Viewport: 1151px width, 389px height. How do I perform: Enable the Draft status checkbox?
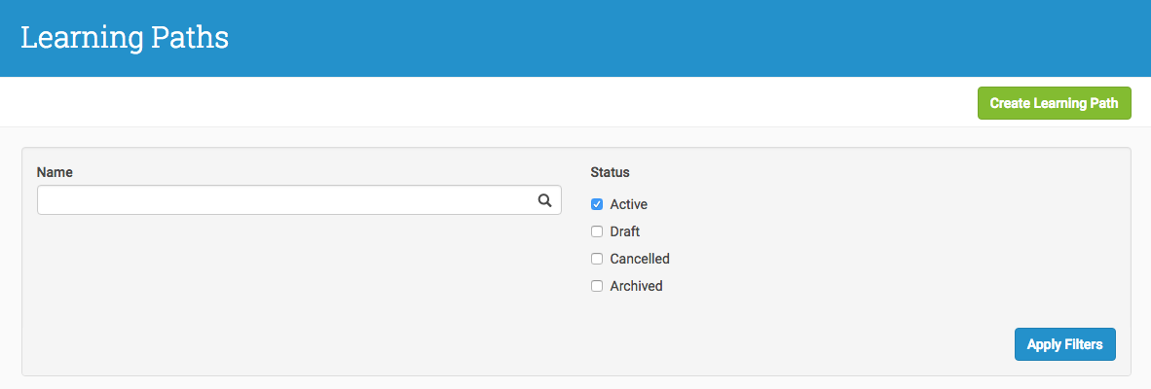point(597,231)
